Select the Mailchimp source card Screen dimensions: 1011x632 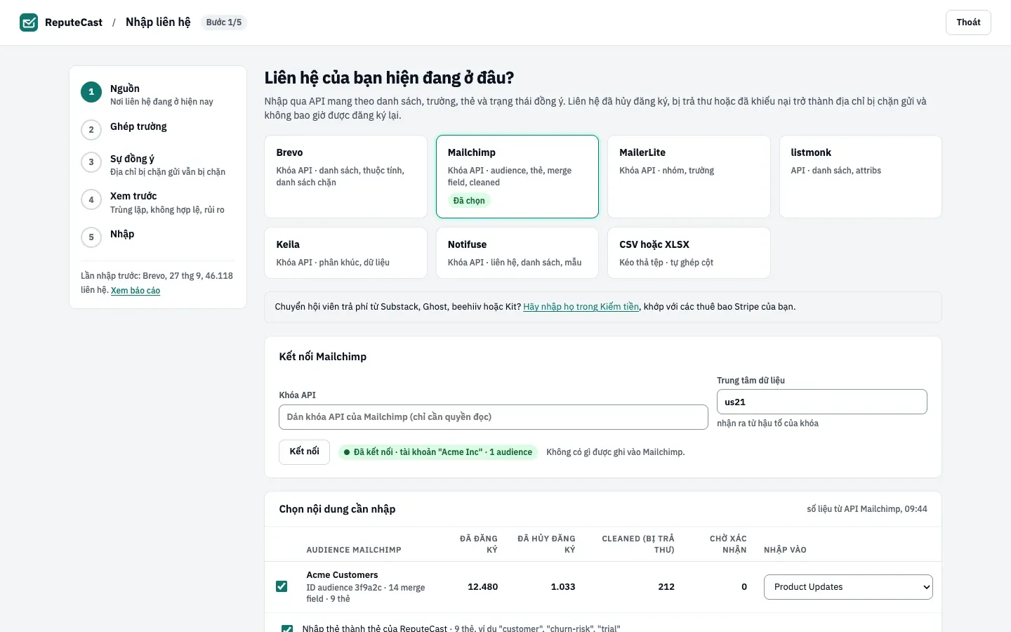[x=517, y=176]
